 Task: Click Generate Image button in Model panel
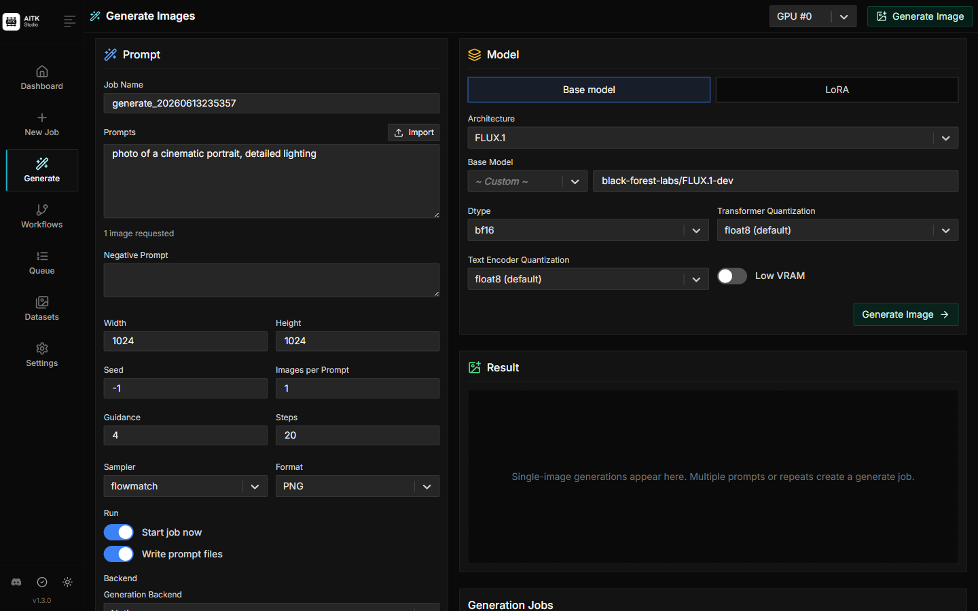(x=905, y=314)
